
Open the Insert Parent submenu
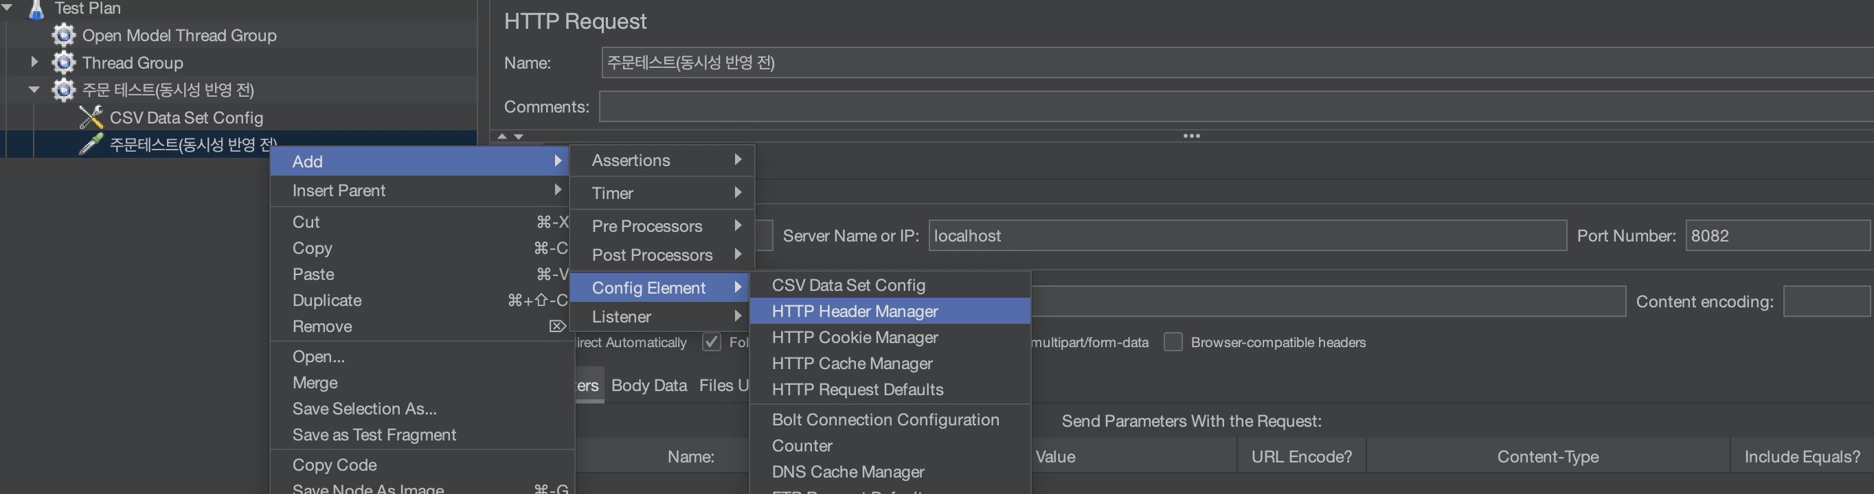420,190
